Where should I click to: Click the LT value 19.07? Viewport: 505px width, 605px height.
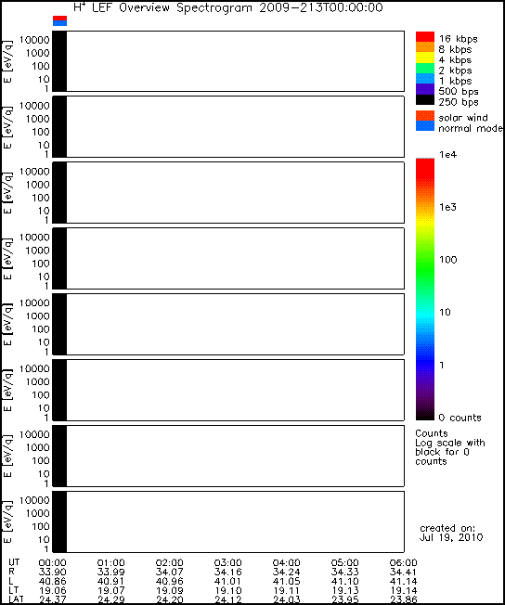click(110, 591)
